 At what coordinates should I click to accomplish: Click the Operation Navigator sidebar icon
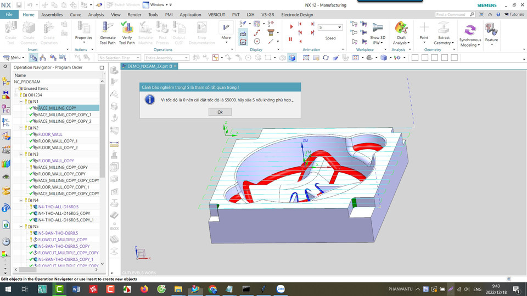point(5,122)
